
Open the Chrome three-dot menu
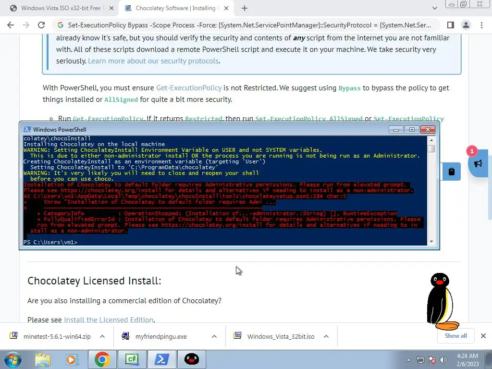click(481, 25)
